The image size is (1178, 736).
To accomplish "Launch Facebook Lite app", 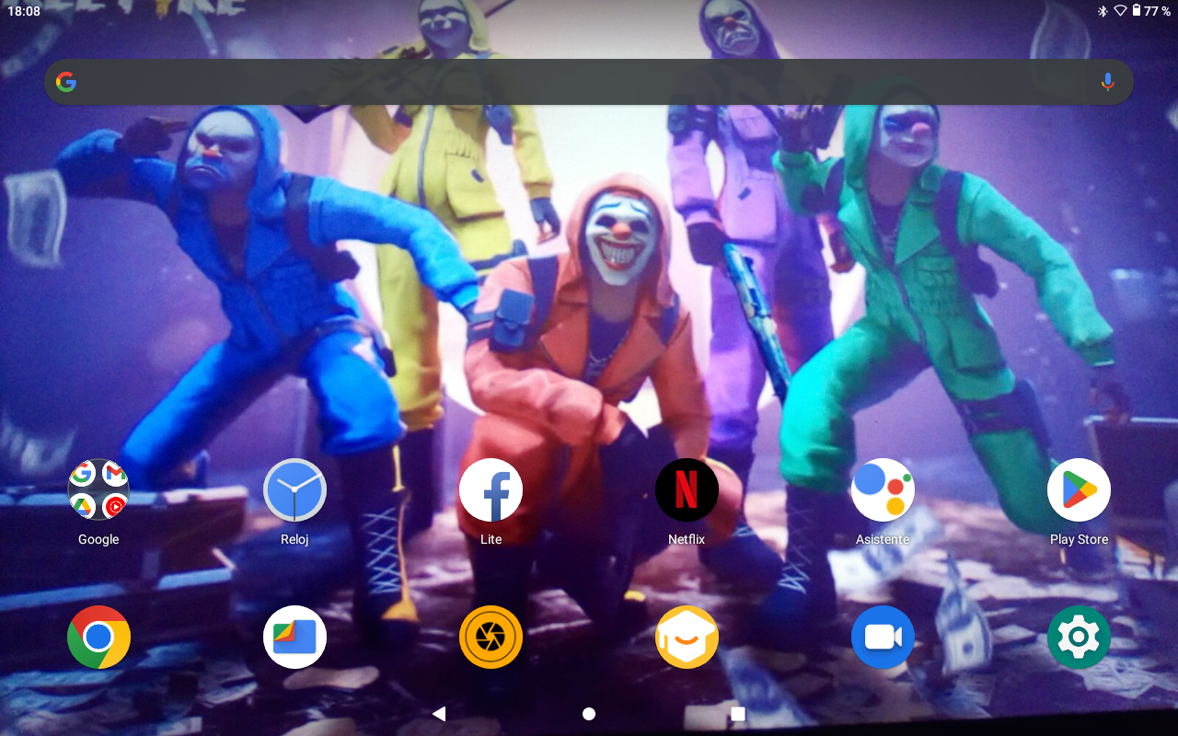I will tap(491, 489).
